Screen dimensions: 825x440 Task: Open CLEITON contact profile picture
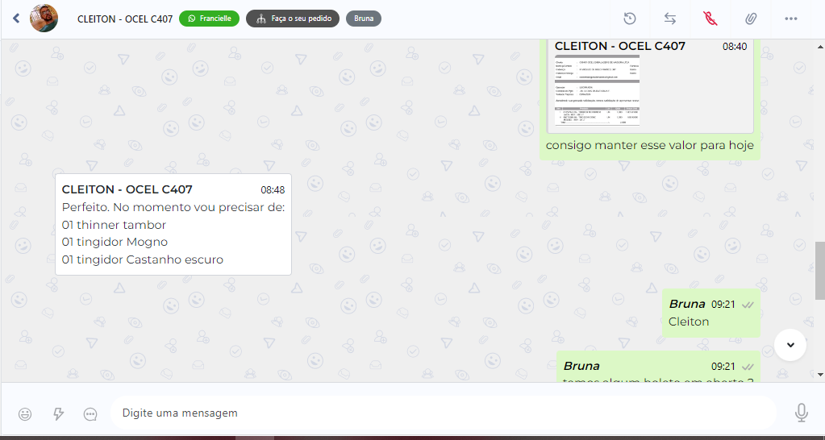tap(44, 19)
